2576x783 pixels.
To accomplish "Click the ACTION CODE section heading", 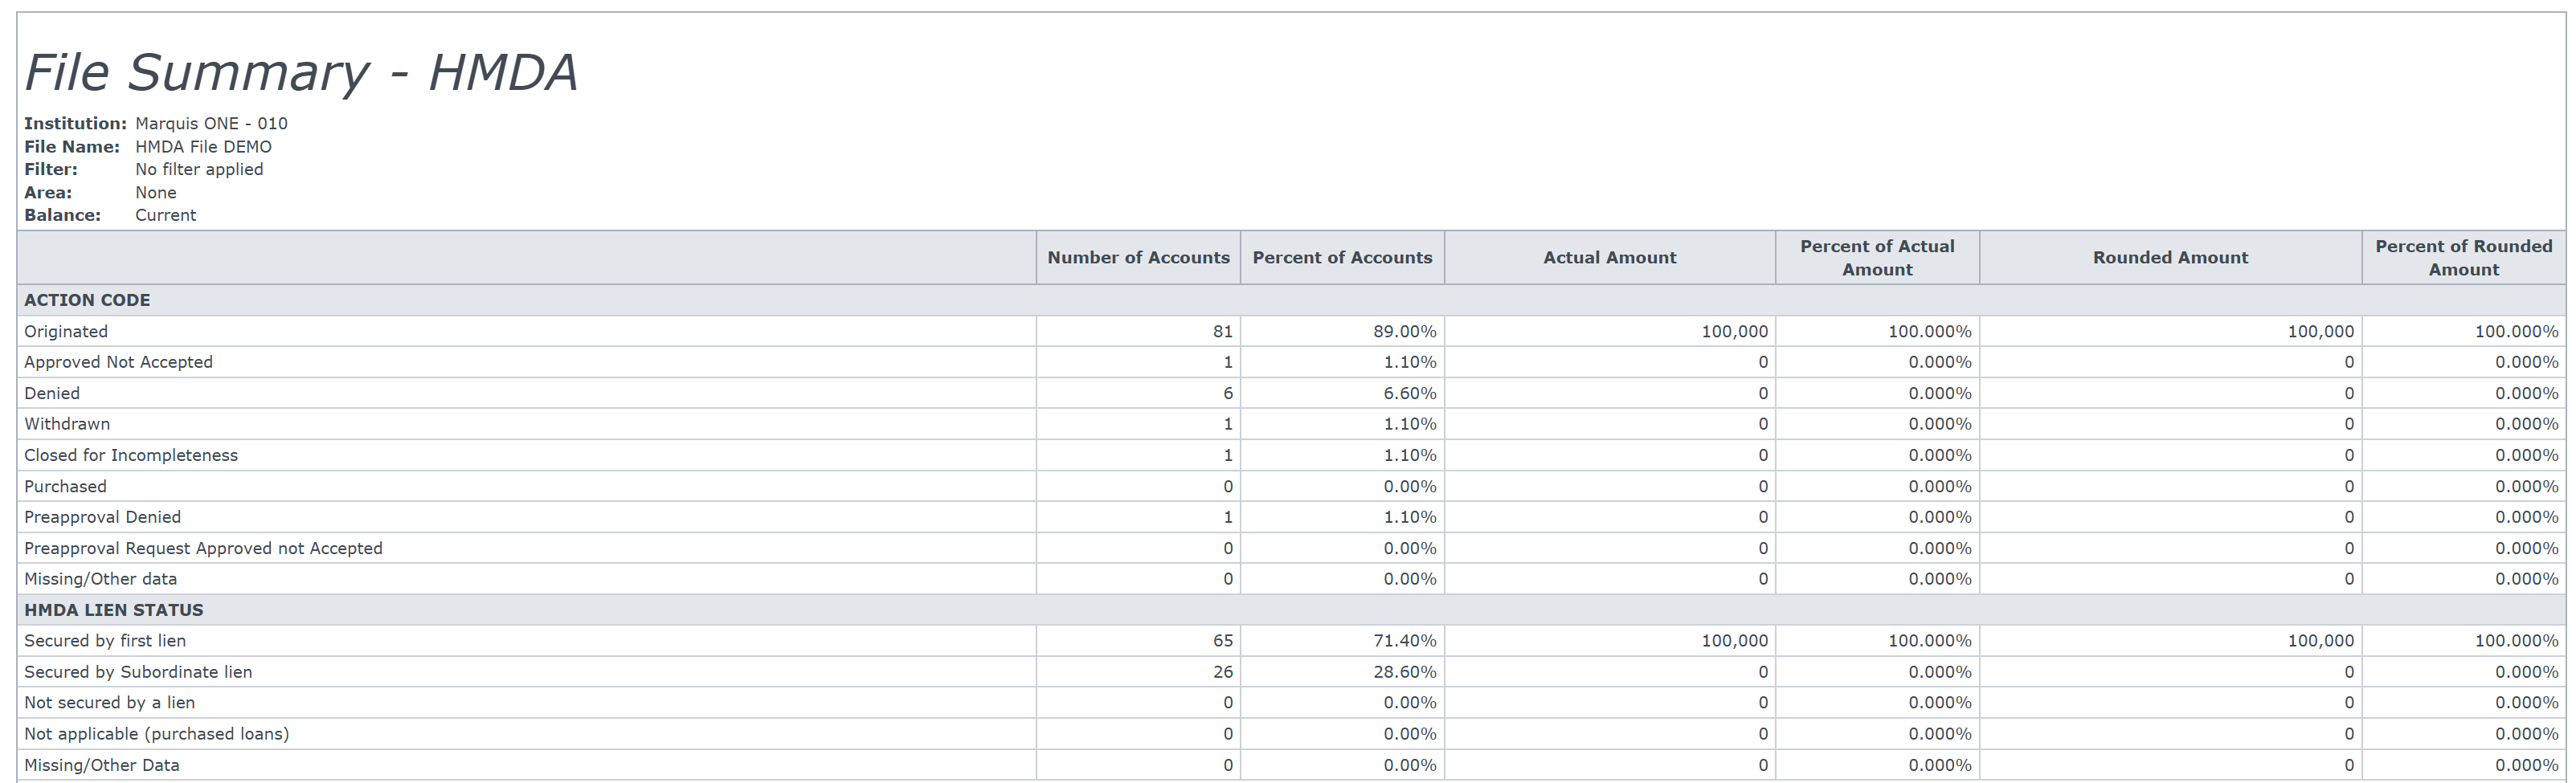I will (87, 300).
